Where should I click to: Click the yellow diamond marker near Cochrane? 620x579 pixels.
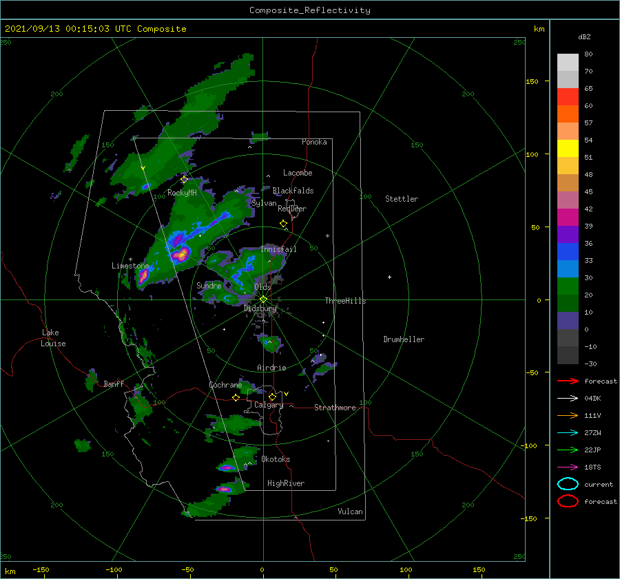[236, 398]
